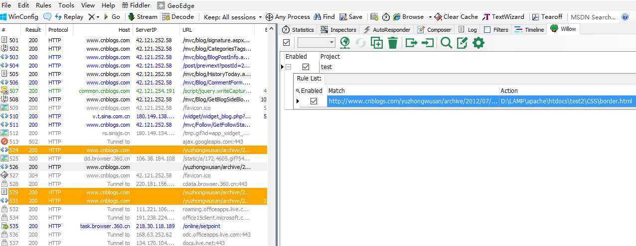
Task: Switch to the Statistics tab
Action: coord(298,30)
